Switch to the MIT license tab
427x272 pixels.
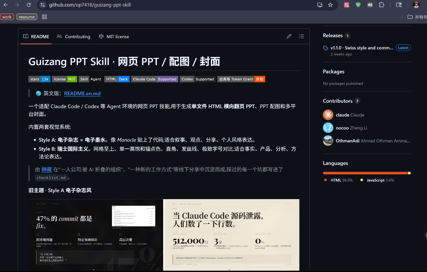pyautogui.click(x=114, y=36)
